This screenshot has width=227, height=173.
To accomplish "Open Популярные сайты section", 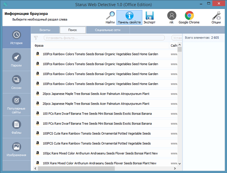I will click(x=16, y=105).
